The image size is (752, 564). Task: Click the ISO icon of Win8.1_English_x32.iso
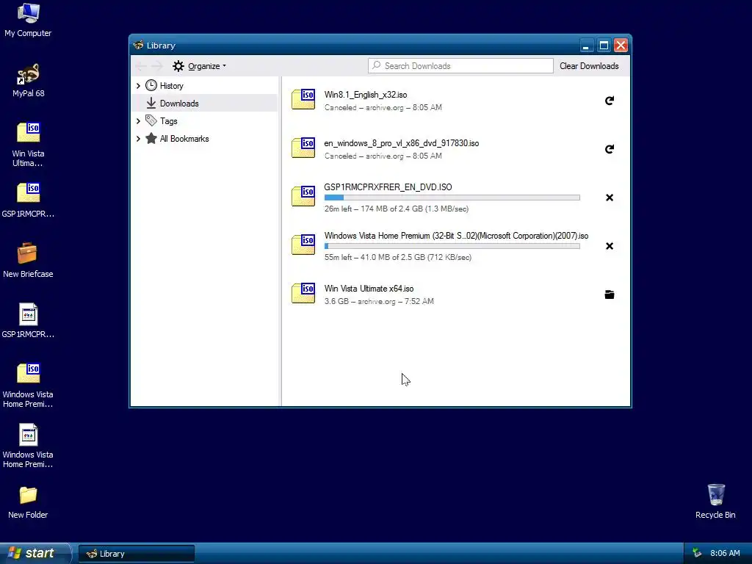click(x=303, y=99)
